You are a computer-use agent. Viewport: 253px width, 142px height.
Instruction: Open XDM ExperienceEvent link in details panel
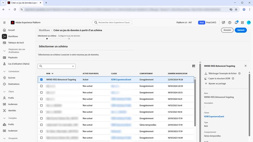[214, 116]
